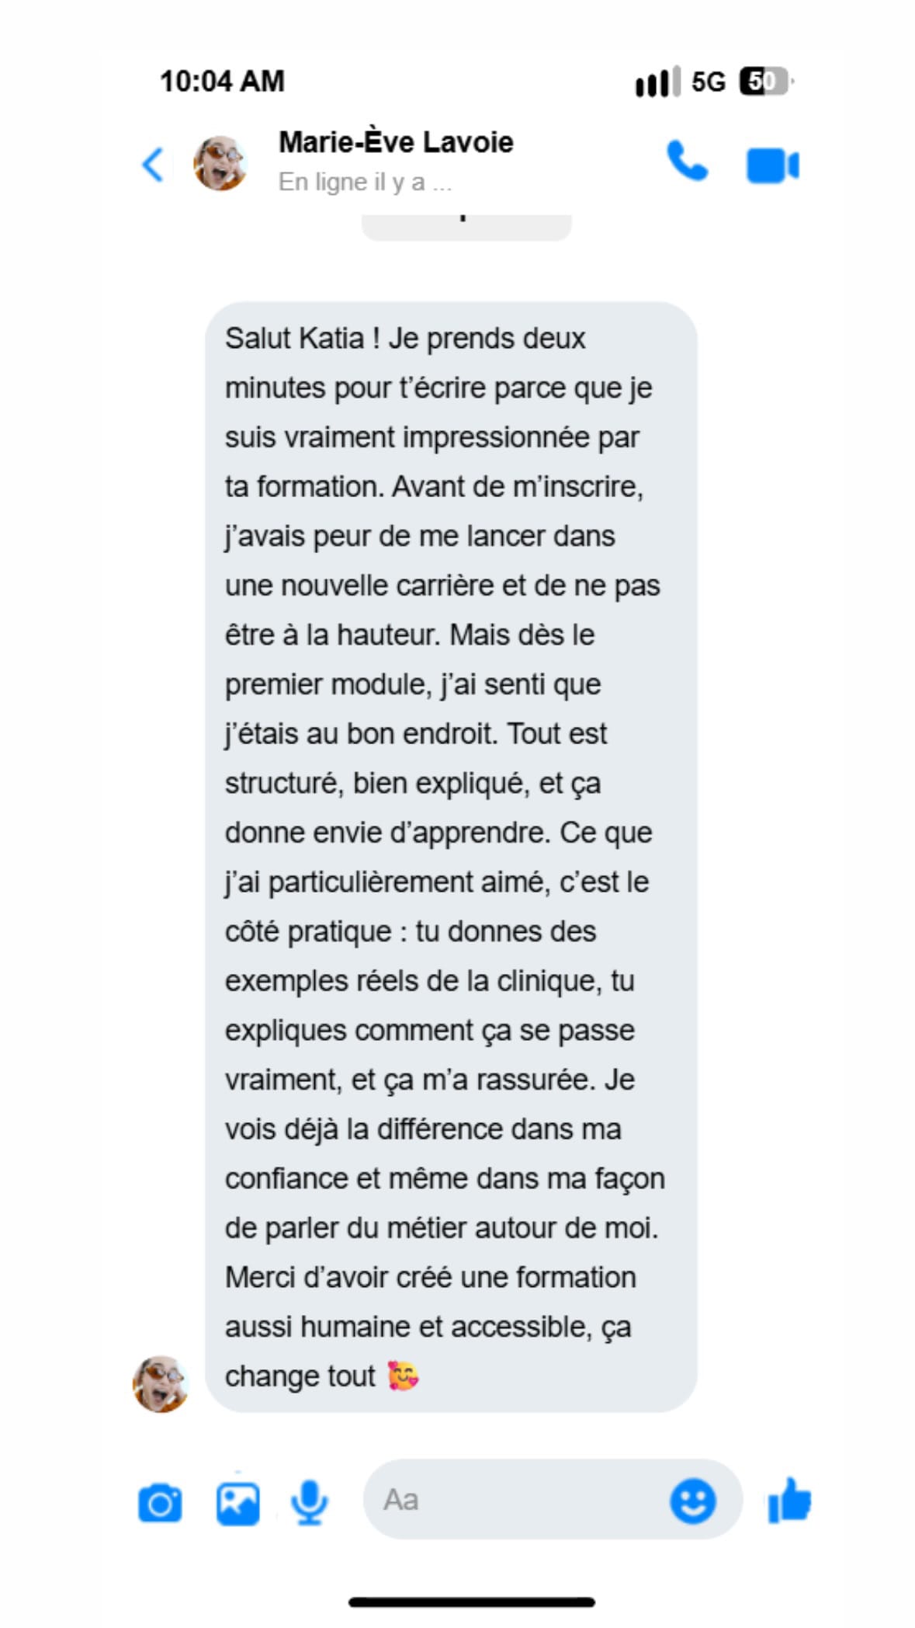Image resolution: width=915 pixels, height=1628 pixels.
Task: Open Marie-Ève Lavoie's contact name in header
Action: 396,143
